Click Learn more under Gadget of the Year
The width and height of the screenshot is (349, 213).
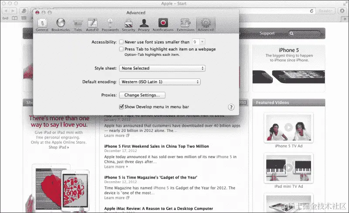[116, 198]
